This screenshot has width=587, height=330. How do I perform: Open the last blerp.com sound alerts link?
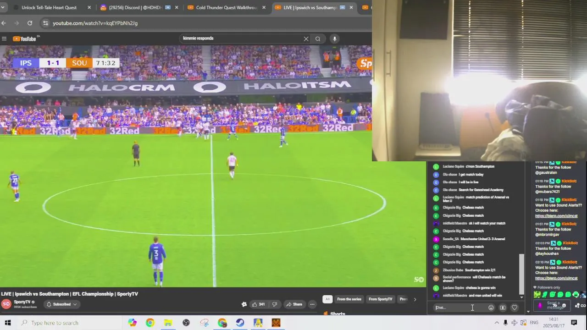click(x=556, y=278)
